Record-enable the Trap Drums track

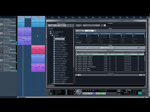[x=4, y=21]
